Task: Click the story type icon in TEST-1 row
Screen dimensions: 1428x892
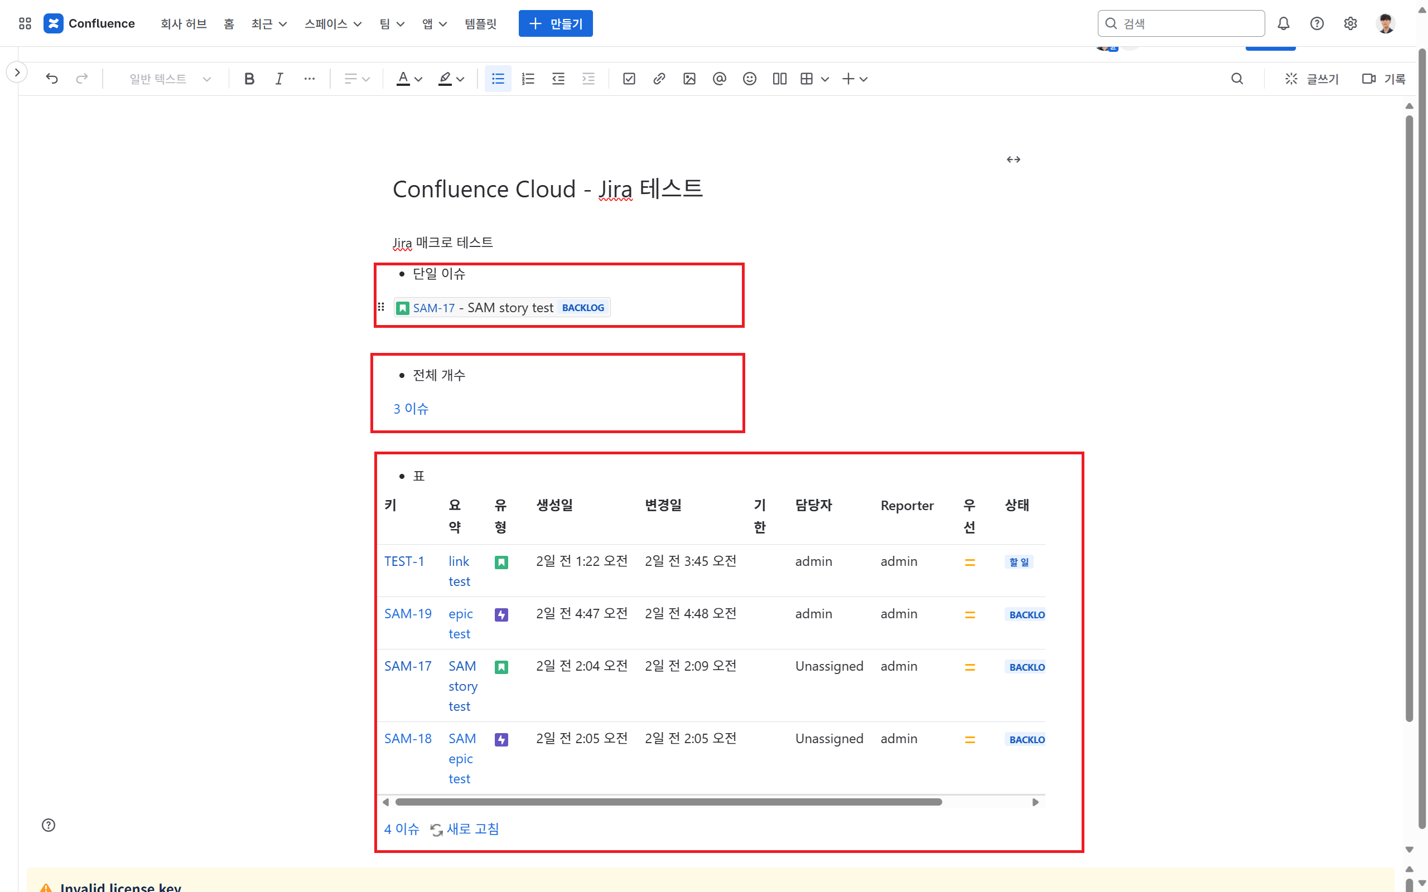Action: (x=501, y=562)
